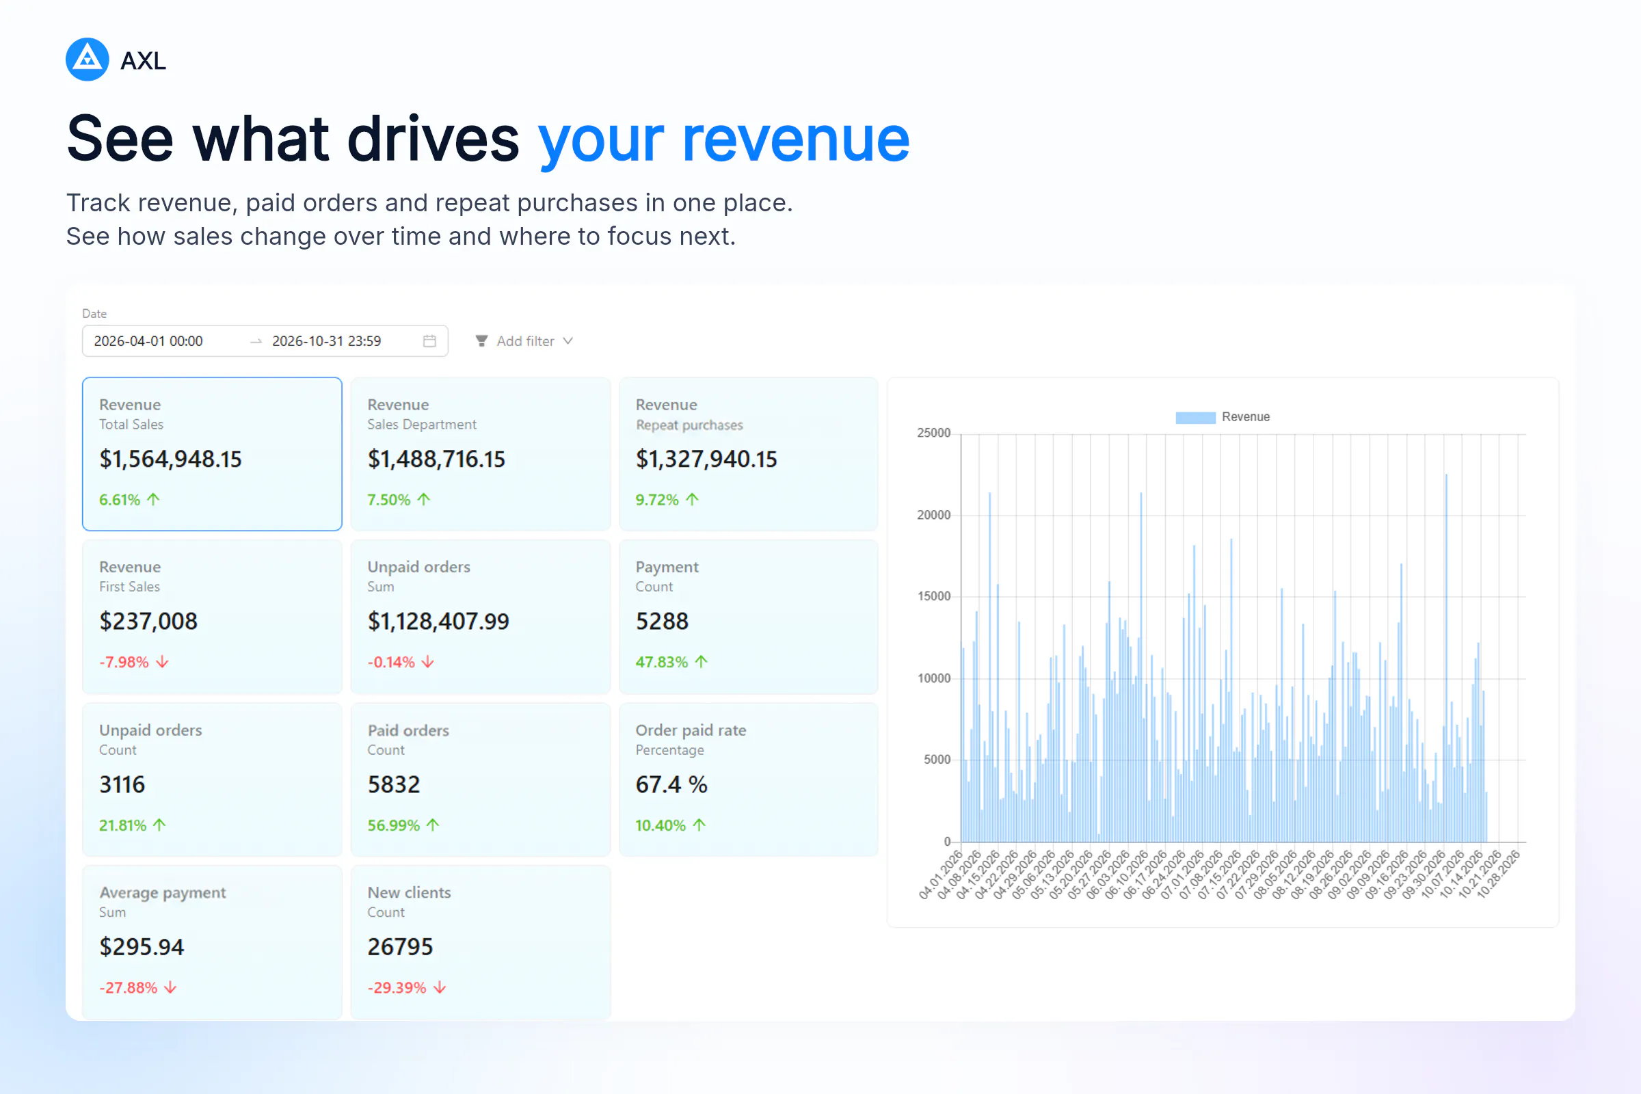Click the 25000 y-axis label

click(933, 433)
